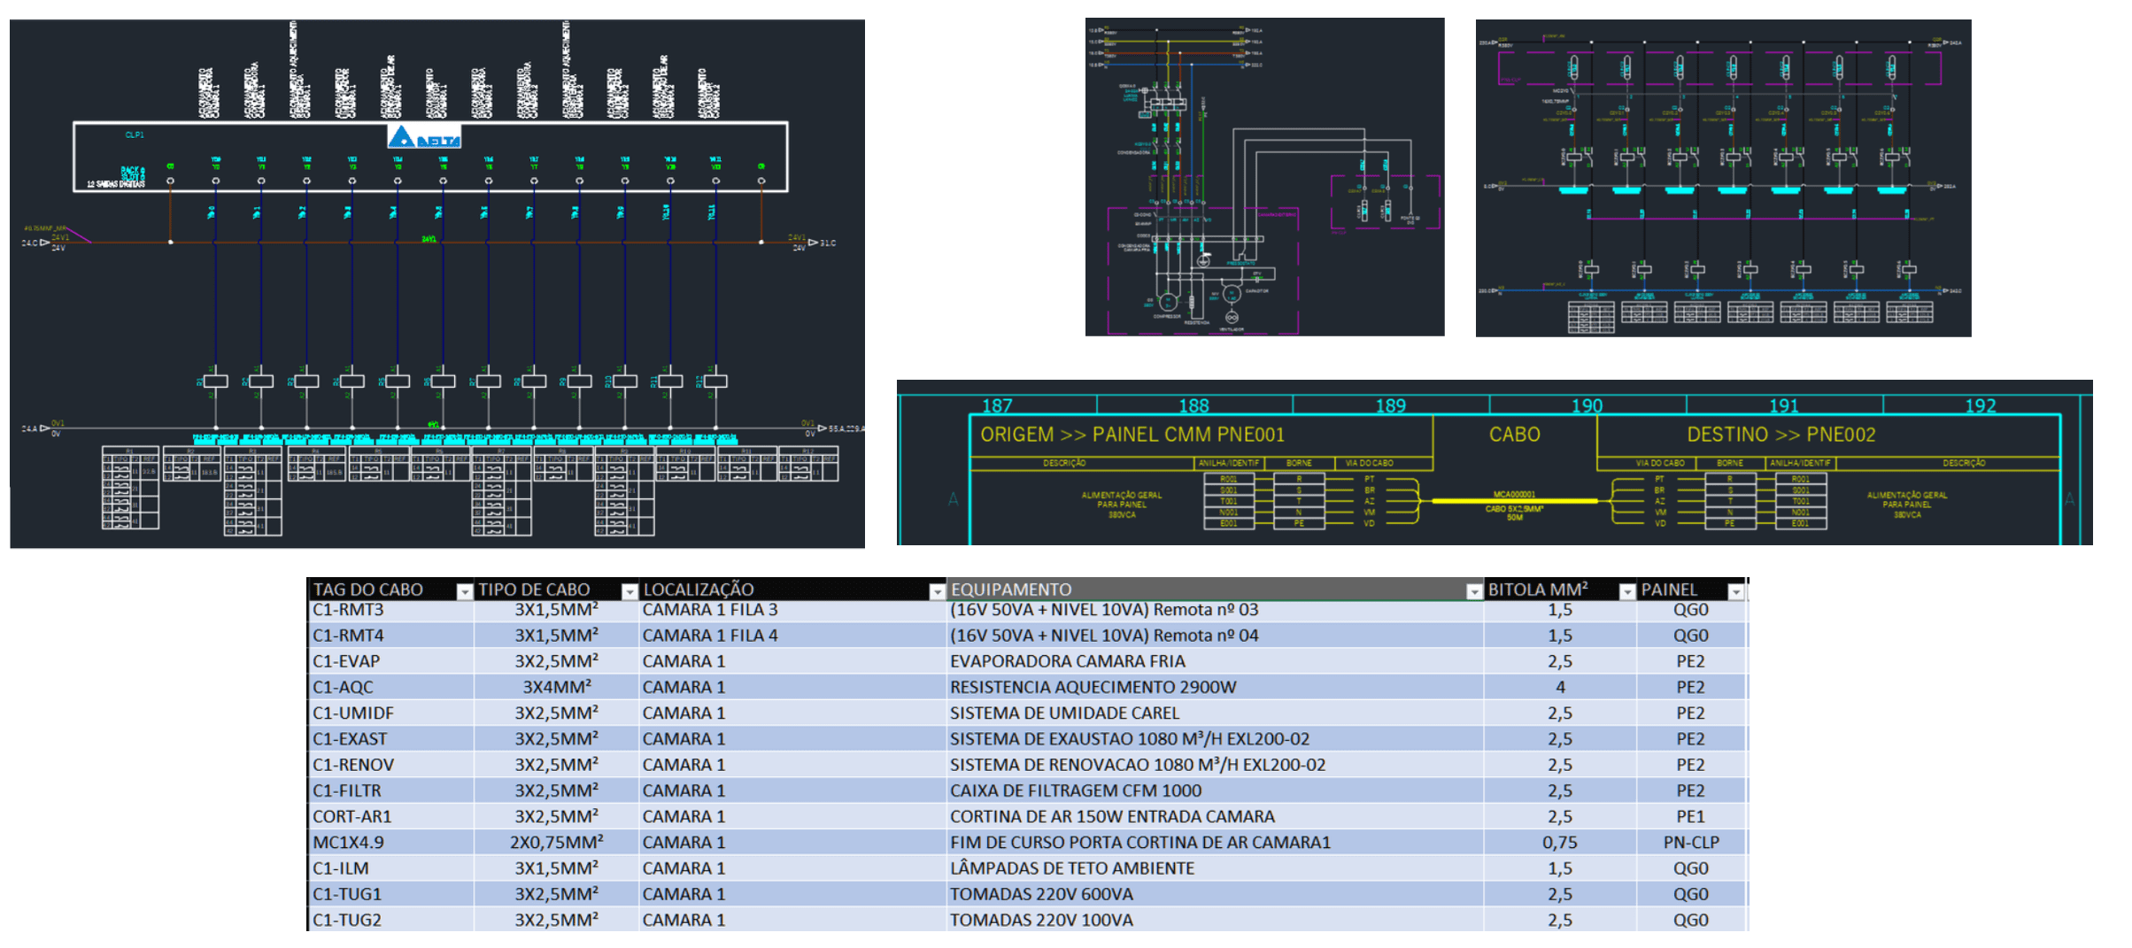Open the PAINEL column filter dropdown
This screenshot has width=2132, height=948.
[1735, 591]
